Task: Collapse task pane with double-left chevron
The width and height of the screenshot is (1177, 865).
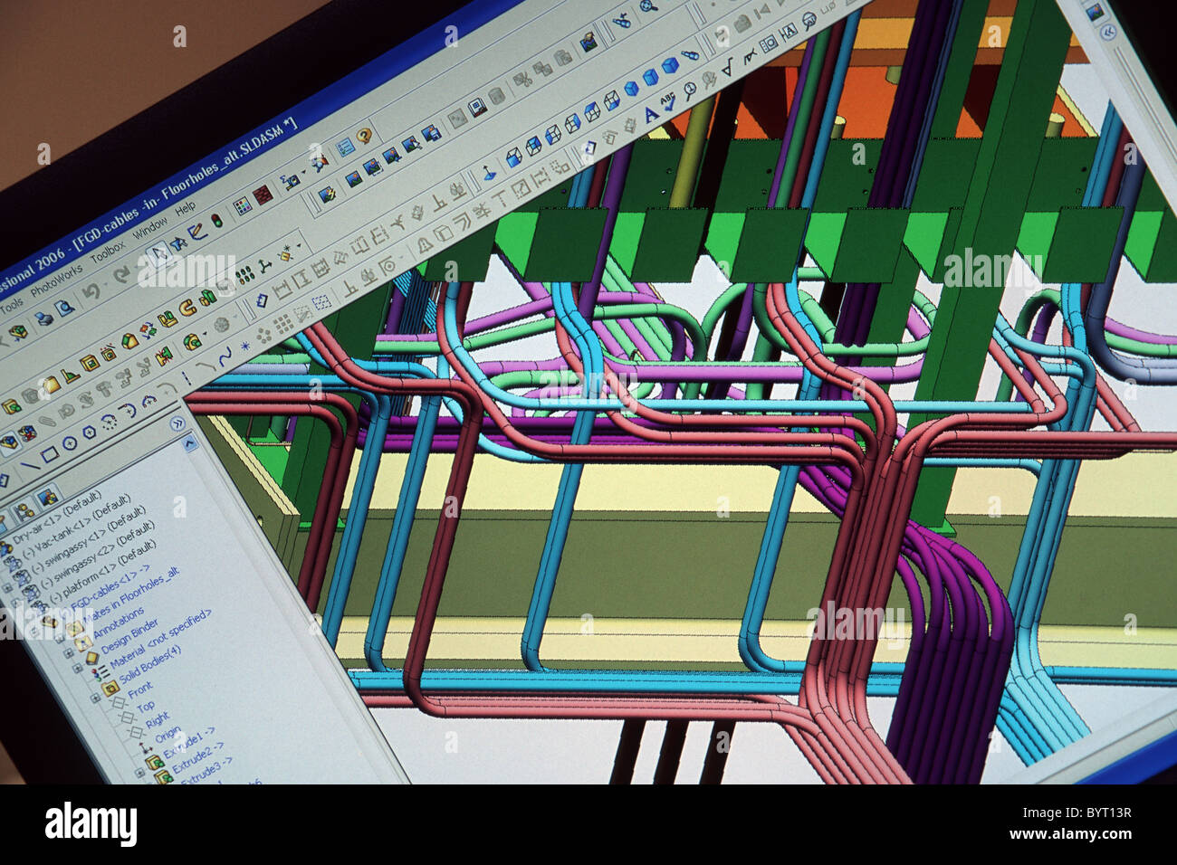Action: [1108, 32]
